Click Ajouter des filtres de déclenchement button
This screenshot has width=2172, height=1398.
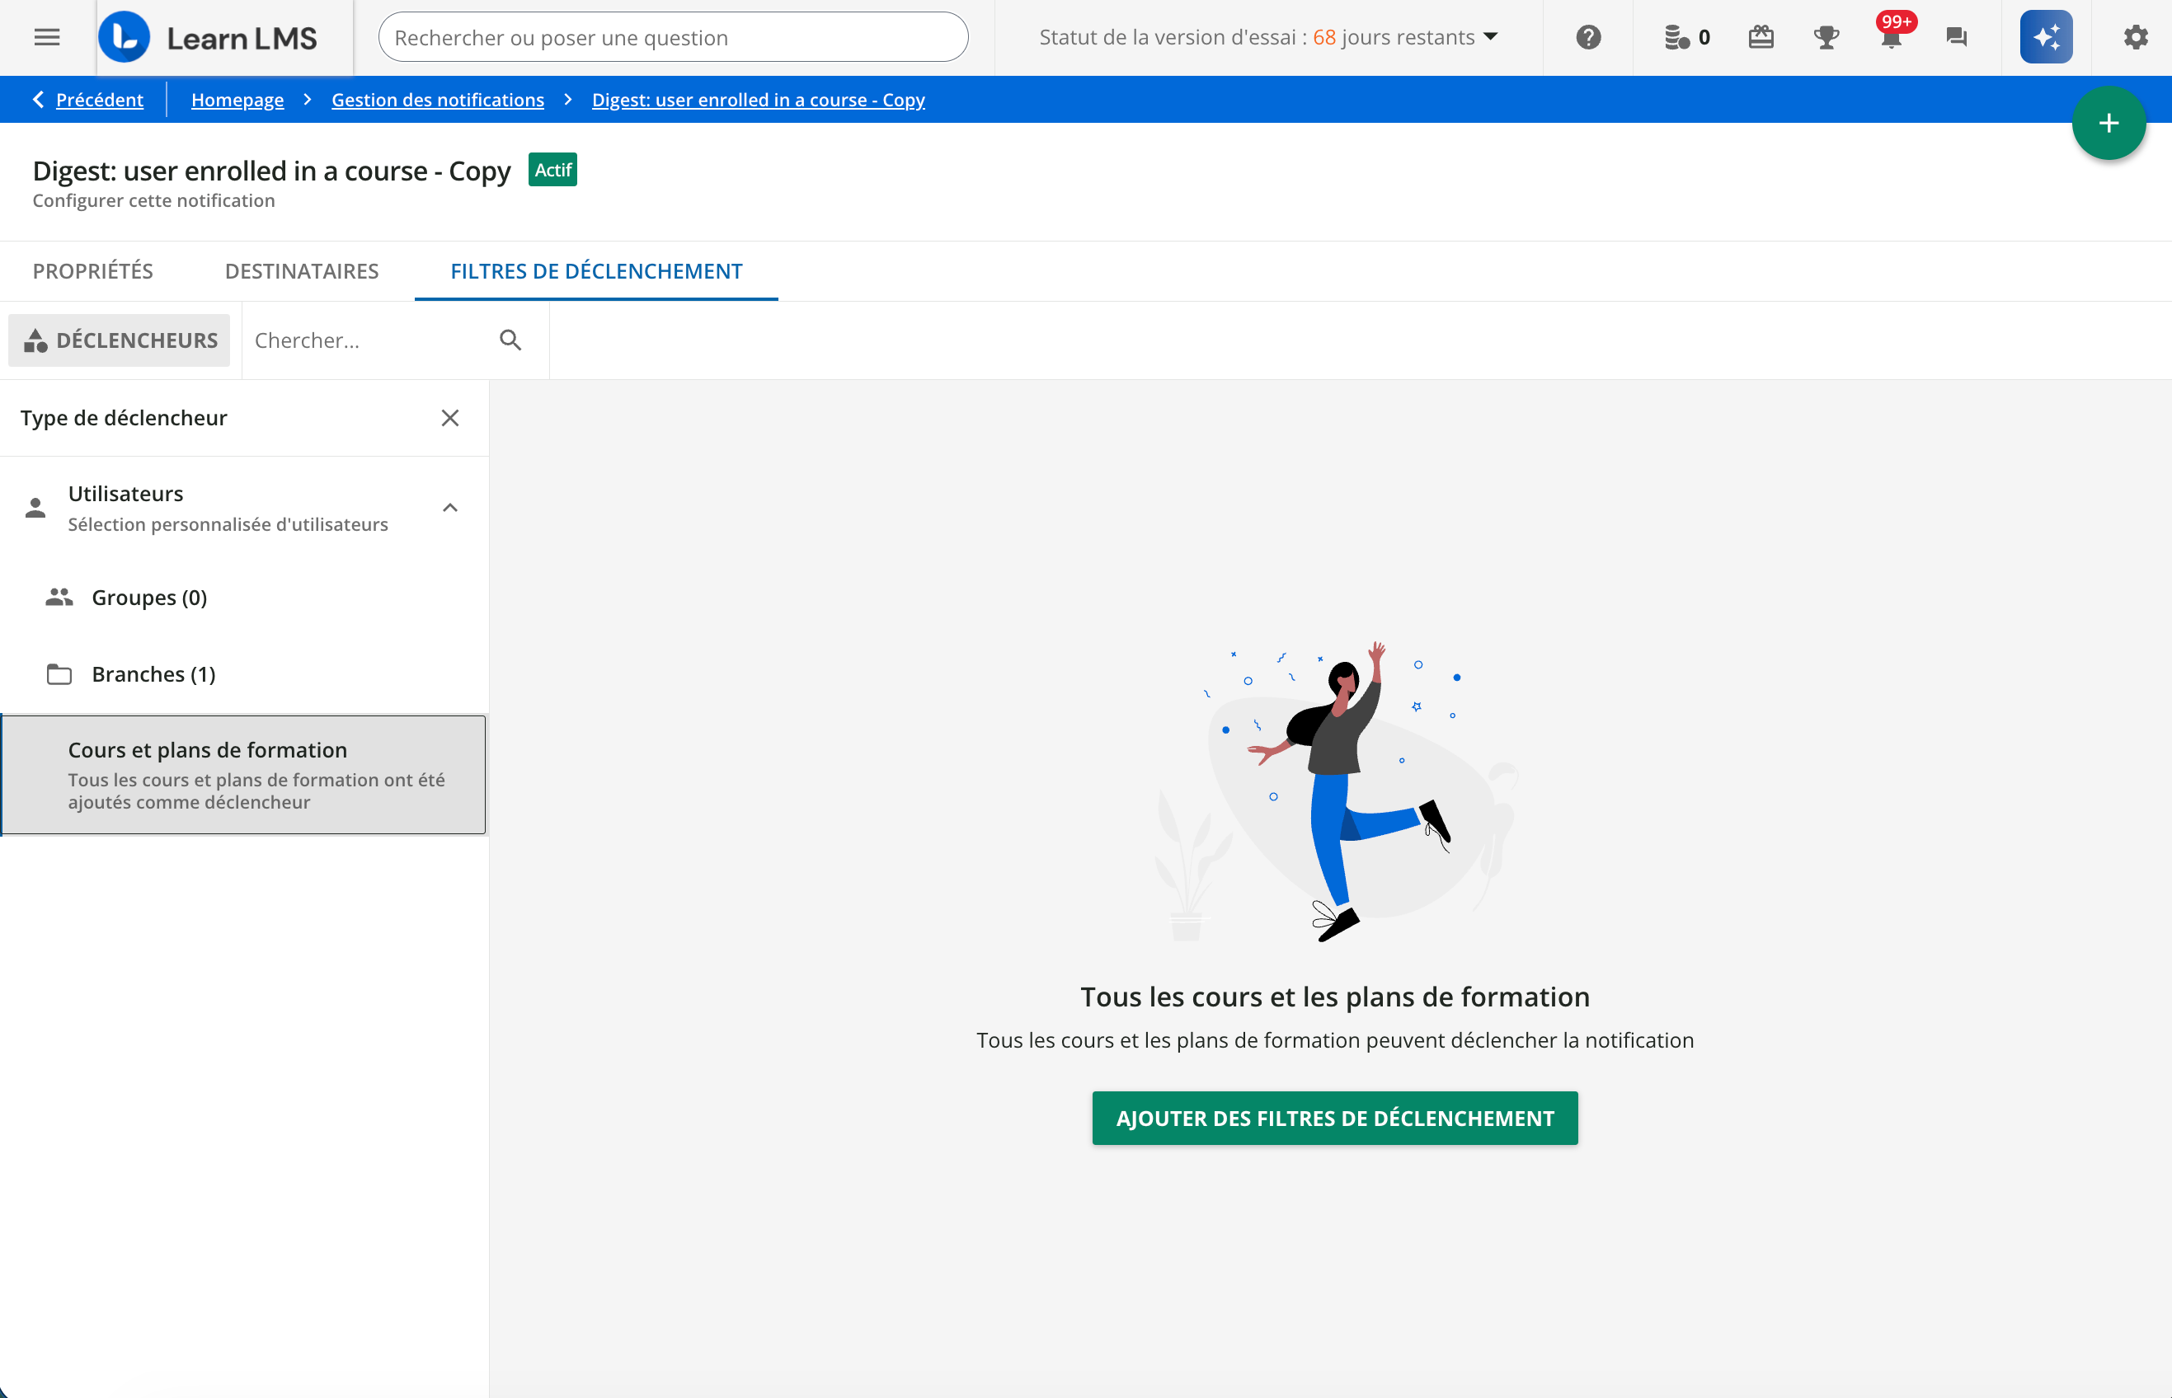pos(1334,1118)
